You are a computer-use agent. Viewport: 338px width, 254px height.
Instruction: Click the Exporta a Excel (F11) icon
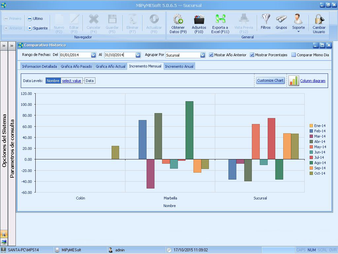point(220,19)
